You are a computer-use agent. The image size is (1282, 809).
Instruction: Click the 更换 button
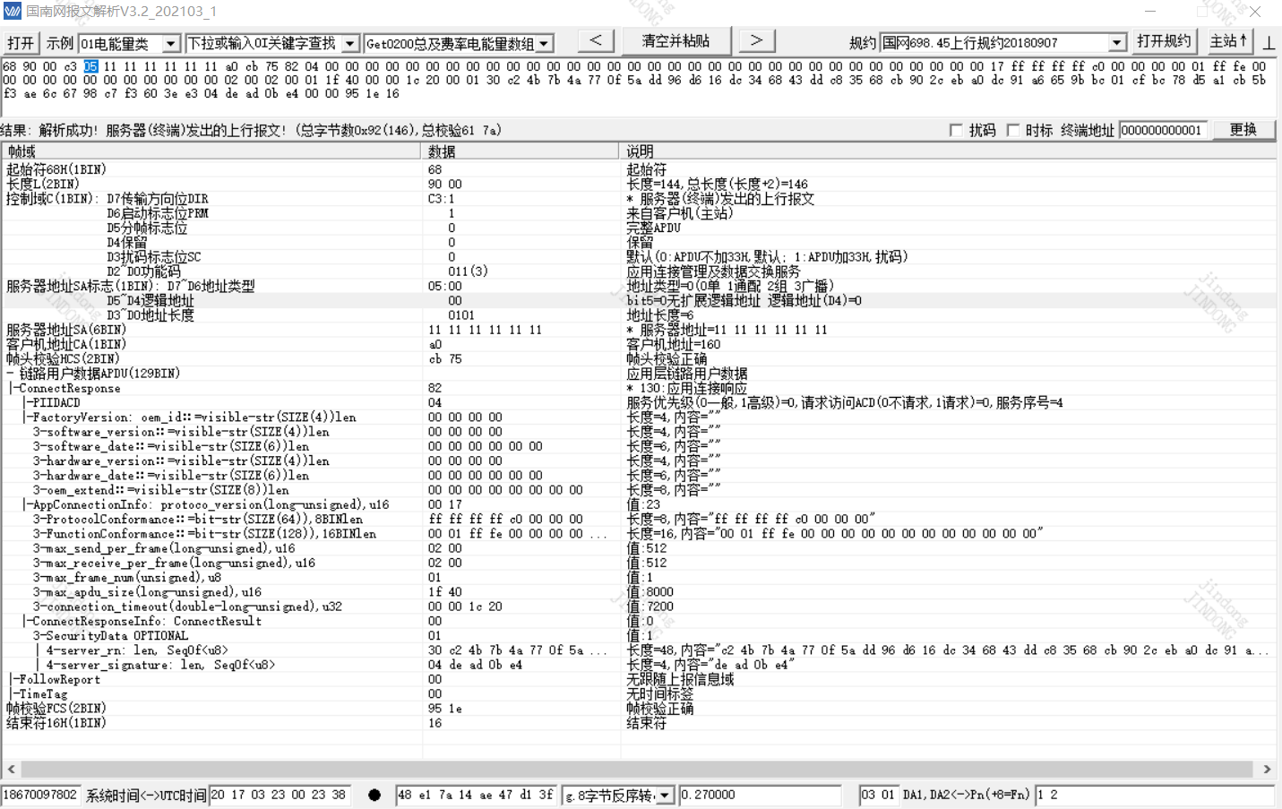tap(1243, 130)
